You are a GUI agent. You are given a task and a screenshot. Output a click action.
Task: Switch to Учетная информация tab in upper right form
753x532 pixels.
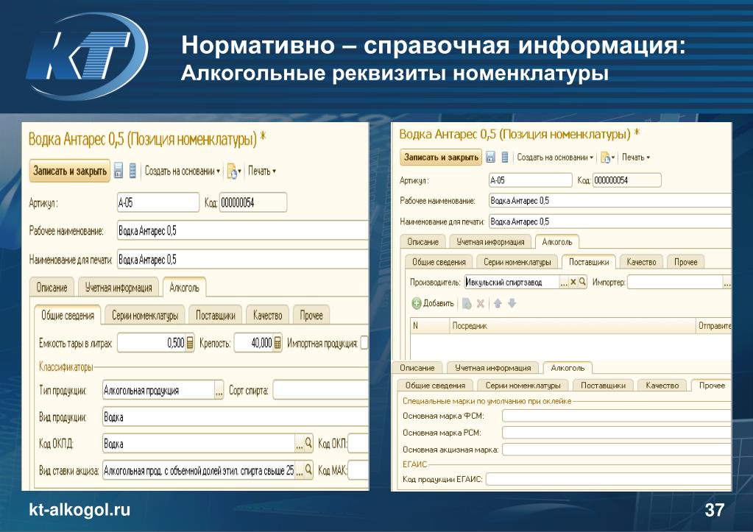pos(490,242)
